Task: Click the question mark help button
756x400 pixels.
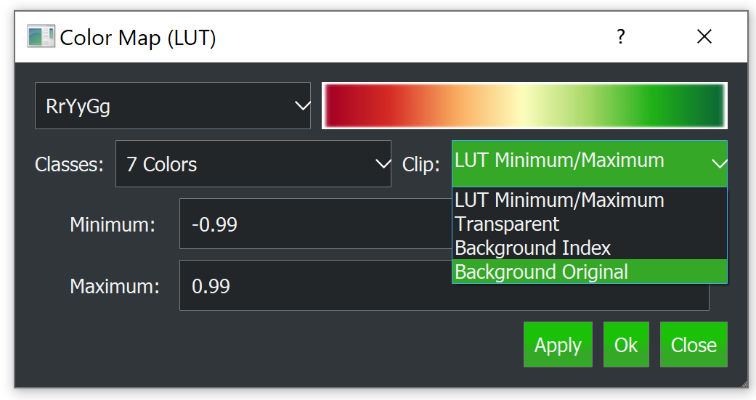Action: tap(620, 37)
